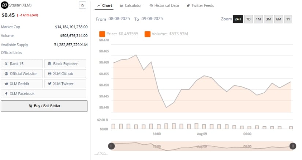This screenshot has width=302, height=160.
Task: Switch to the Calculator tab
Action: 131,5
